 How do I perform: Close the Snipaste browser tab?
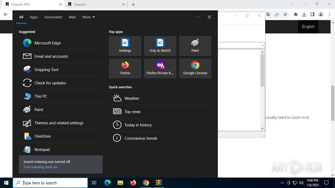123,4
